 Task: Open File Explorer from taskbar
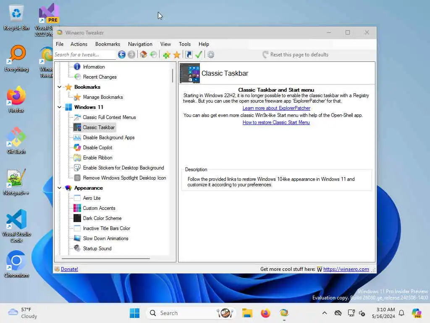(247, 313)
